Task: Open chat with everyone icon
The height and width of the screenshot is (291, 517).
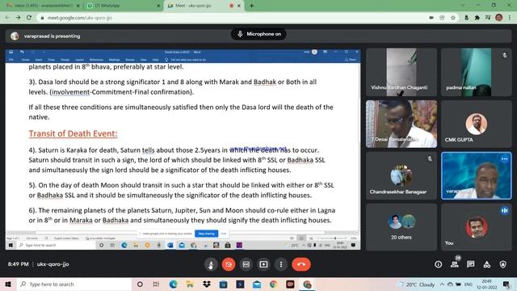Action: pyautogui.click(x=470, y=264)
